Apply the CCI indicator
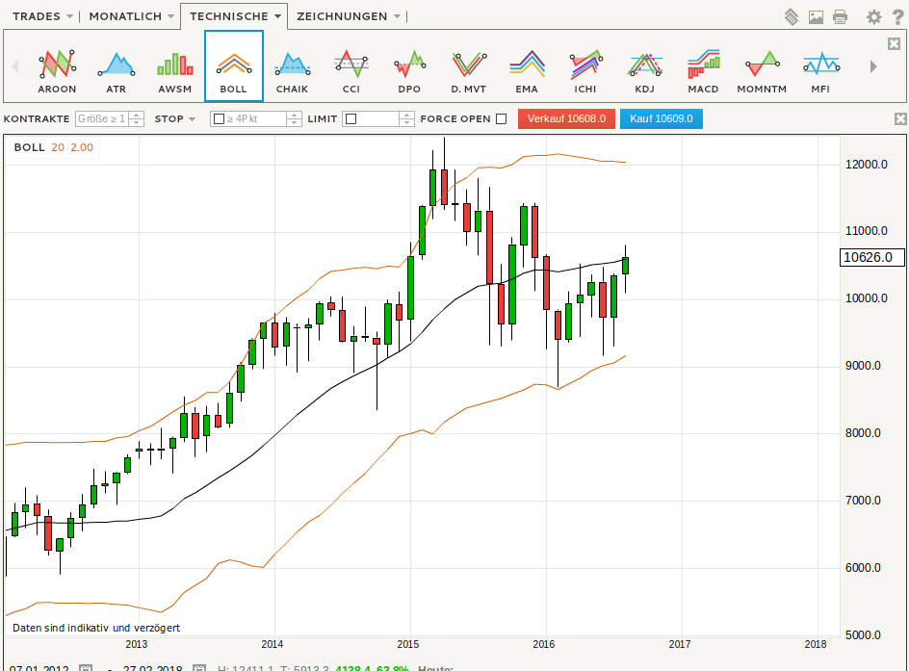This screenshot has height=671, width=909. pos(351,72)
